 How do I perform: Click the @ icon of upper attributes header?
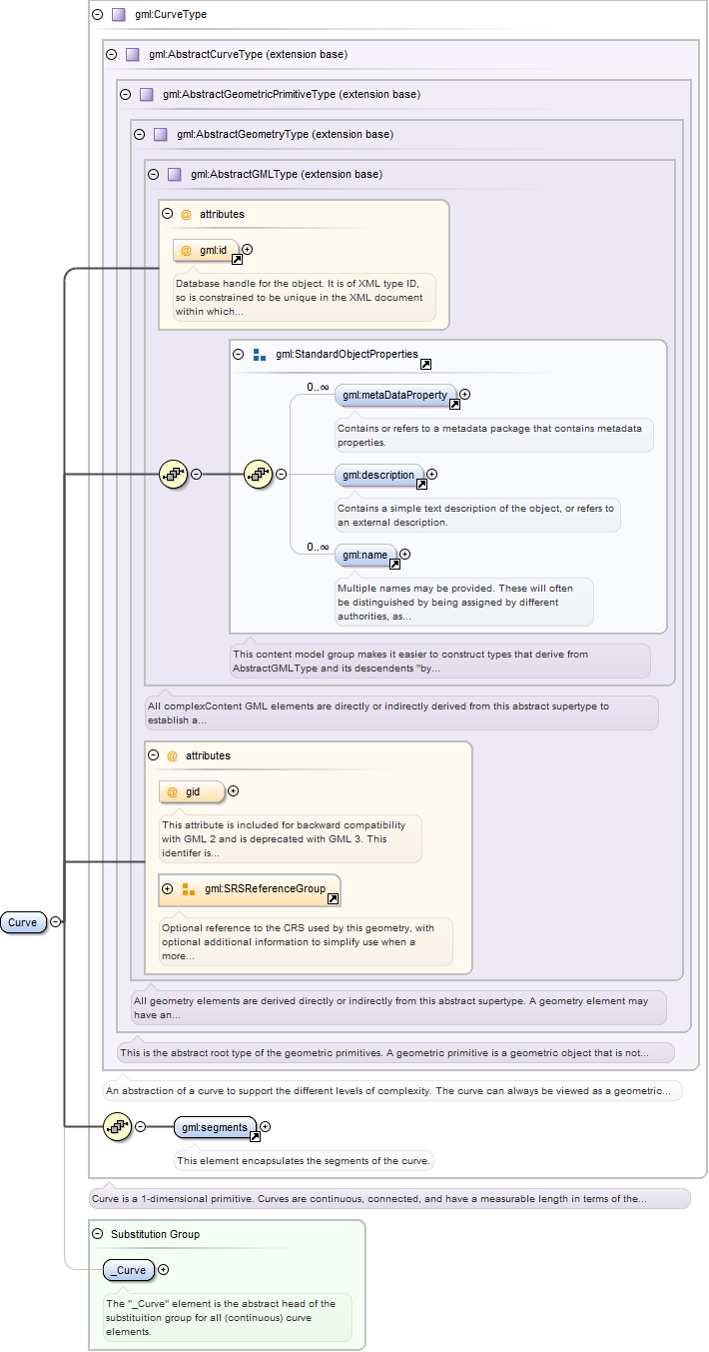coord(186,214)
